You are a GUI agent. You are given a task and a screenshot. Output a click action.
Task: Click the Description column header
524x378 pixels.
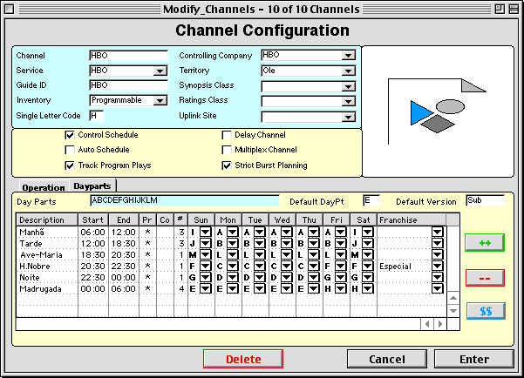click(47, 220)
